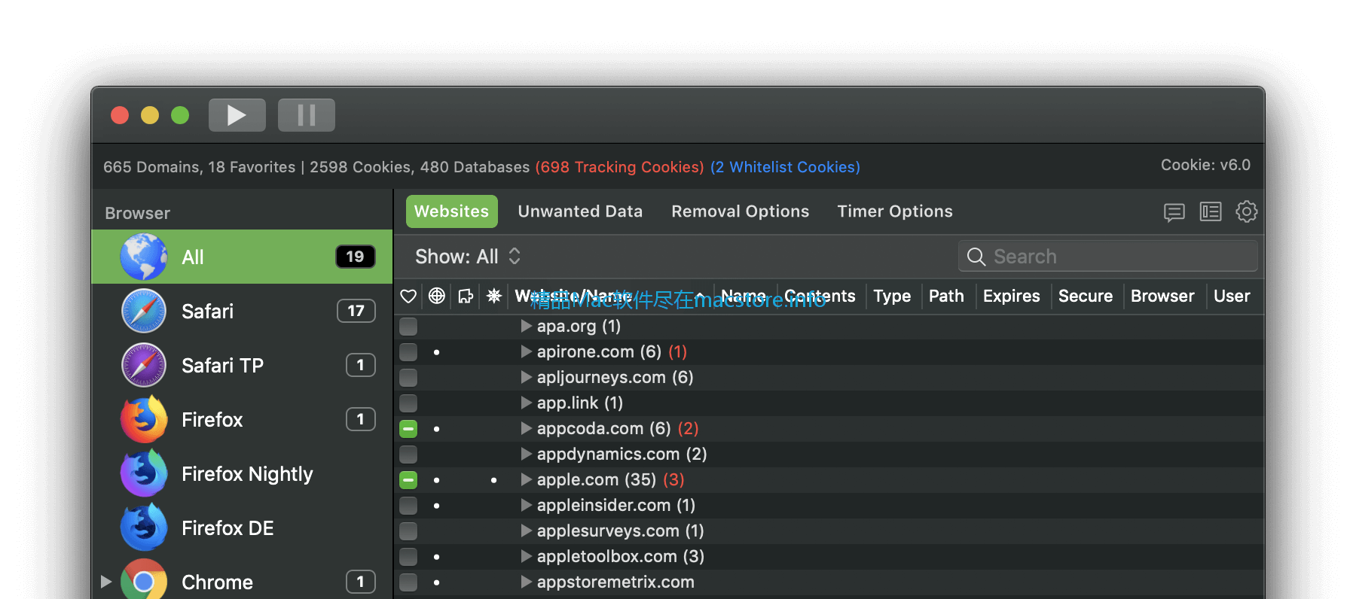Image resolution: width=1356 pixels, height=599 pixels.
Task: Open the Removal Options tab
Action: pos(741,211)
